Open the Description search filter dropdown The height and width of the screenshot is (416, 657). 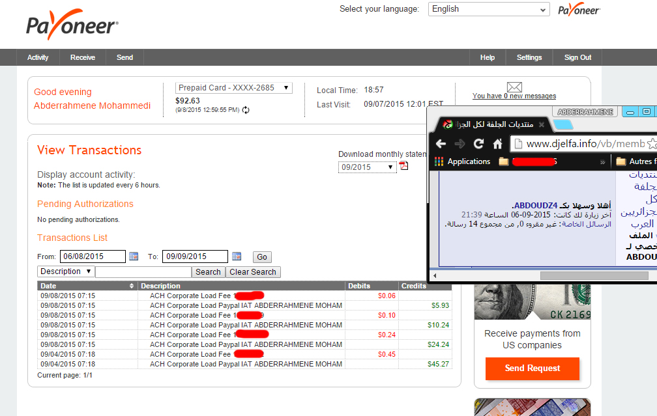65,271
